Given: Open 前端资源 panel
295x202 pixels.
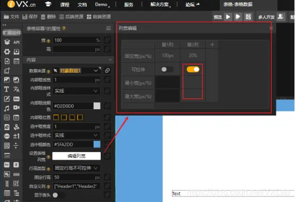Looking at the screenshot, I should tap(99, 16).
